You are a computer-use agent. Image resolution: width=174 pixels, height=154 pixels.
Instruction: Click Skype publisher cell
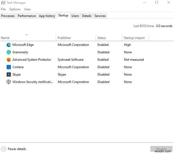[x=62, y=74]
